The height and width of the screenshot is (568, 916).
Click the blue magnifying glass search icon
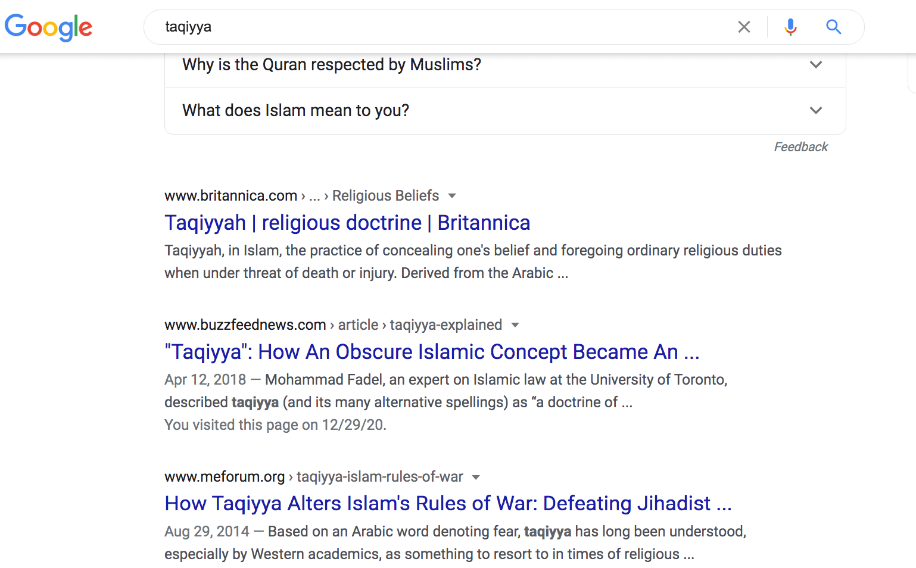(x=834, y=27)
